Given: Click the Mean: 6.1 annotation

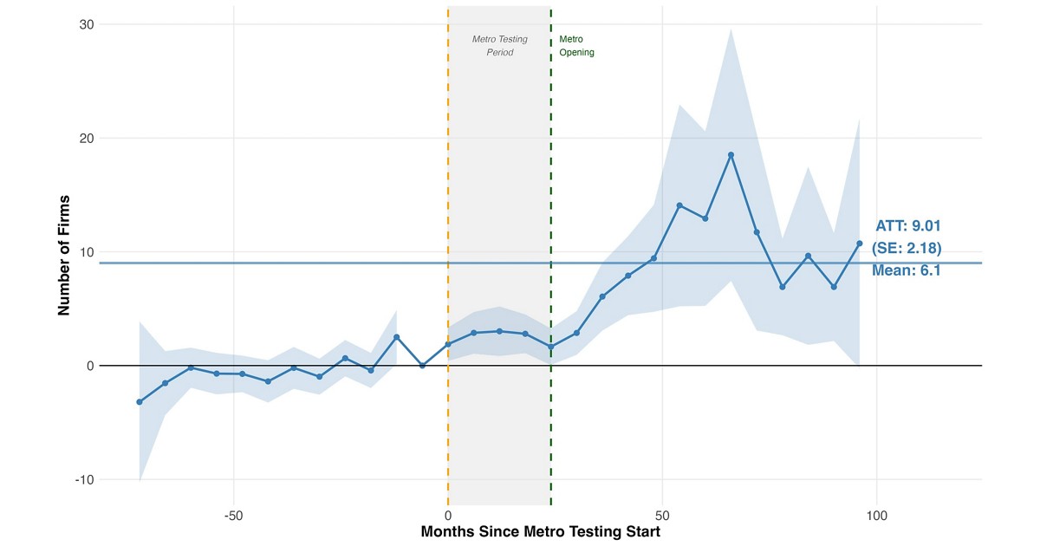Looking at the screenshot, I should (x=906, y=270).
